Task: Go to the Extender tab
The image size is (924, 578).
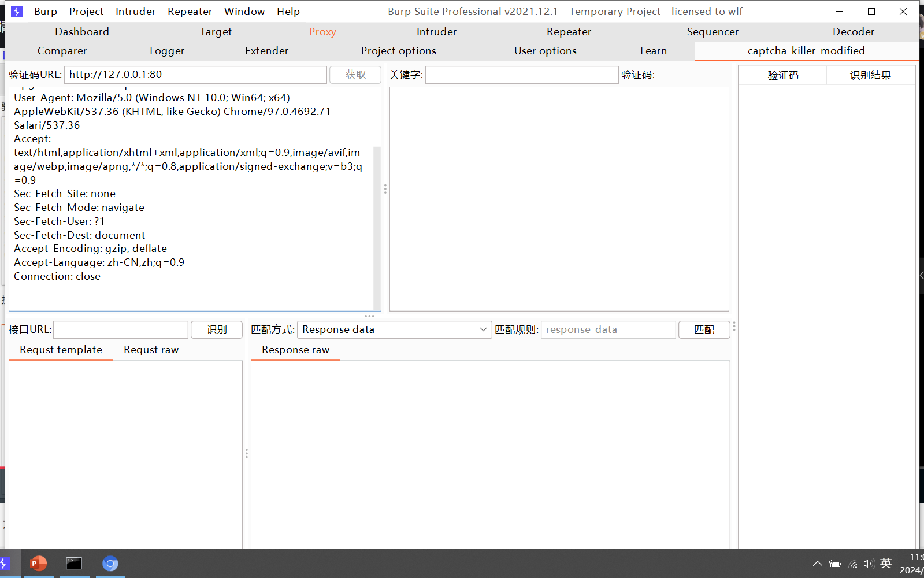Action: pos(266,51)
